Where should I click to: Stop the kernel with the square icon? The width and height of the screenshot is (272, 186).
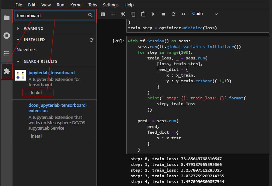point(163,14)
